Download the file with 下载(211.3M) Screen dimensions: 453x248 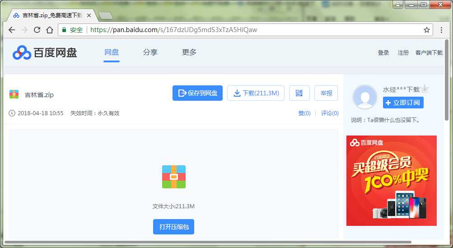(x=256, y=93)
